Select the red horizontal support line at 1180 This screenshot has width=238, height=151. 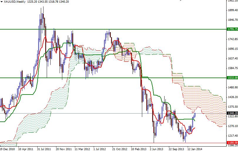click(113, 143)
